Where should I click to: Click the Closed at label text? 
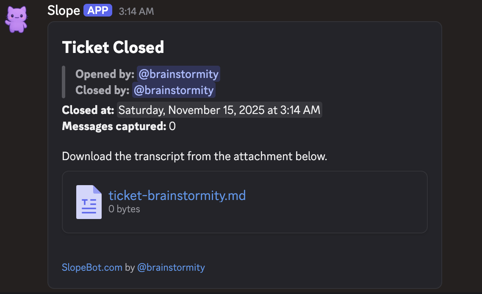pyautogui.click(x=88, y=110)
